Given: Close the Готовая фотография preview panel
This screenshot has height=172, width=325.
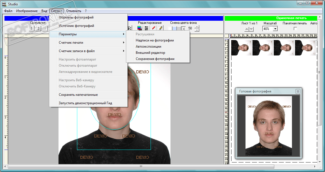Looking at the screenshot, I should point(298,91).
